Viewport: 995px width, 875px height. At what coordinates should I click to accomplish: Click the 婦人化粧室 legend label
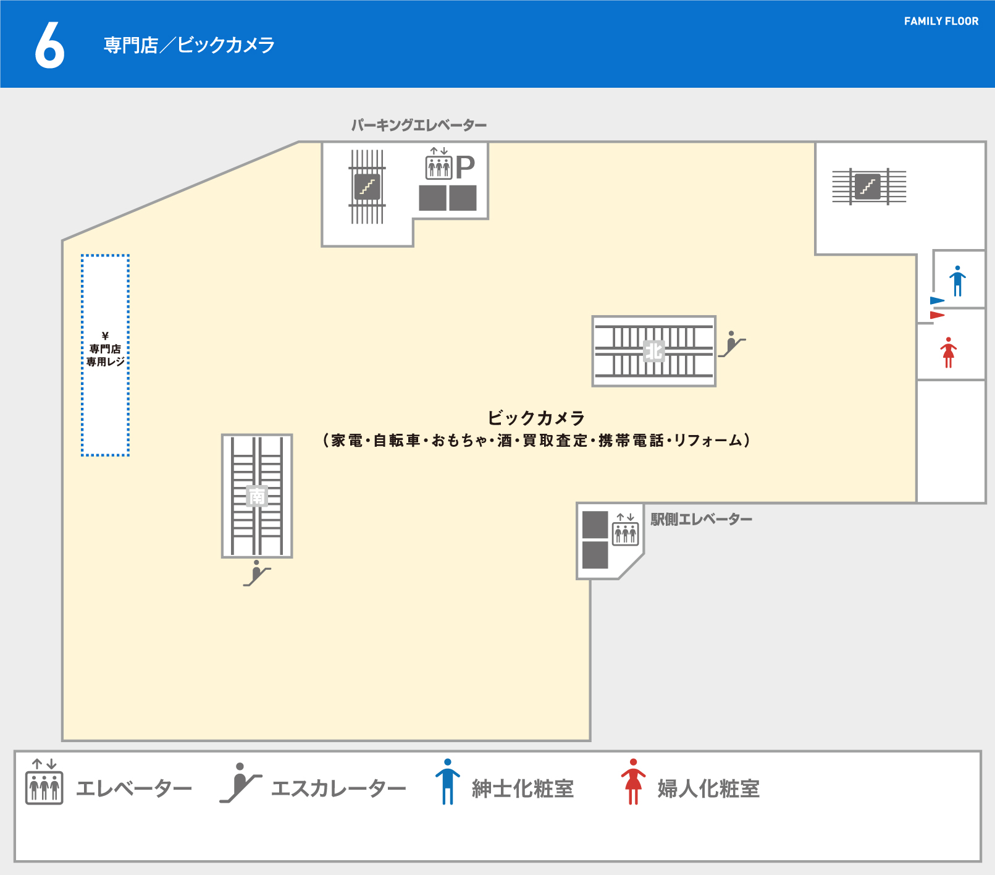pyautogui.click(x=708, y=788)
